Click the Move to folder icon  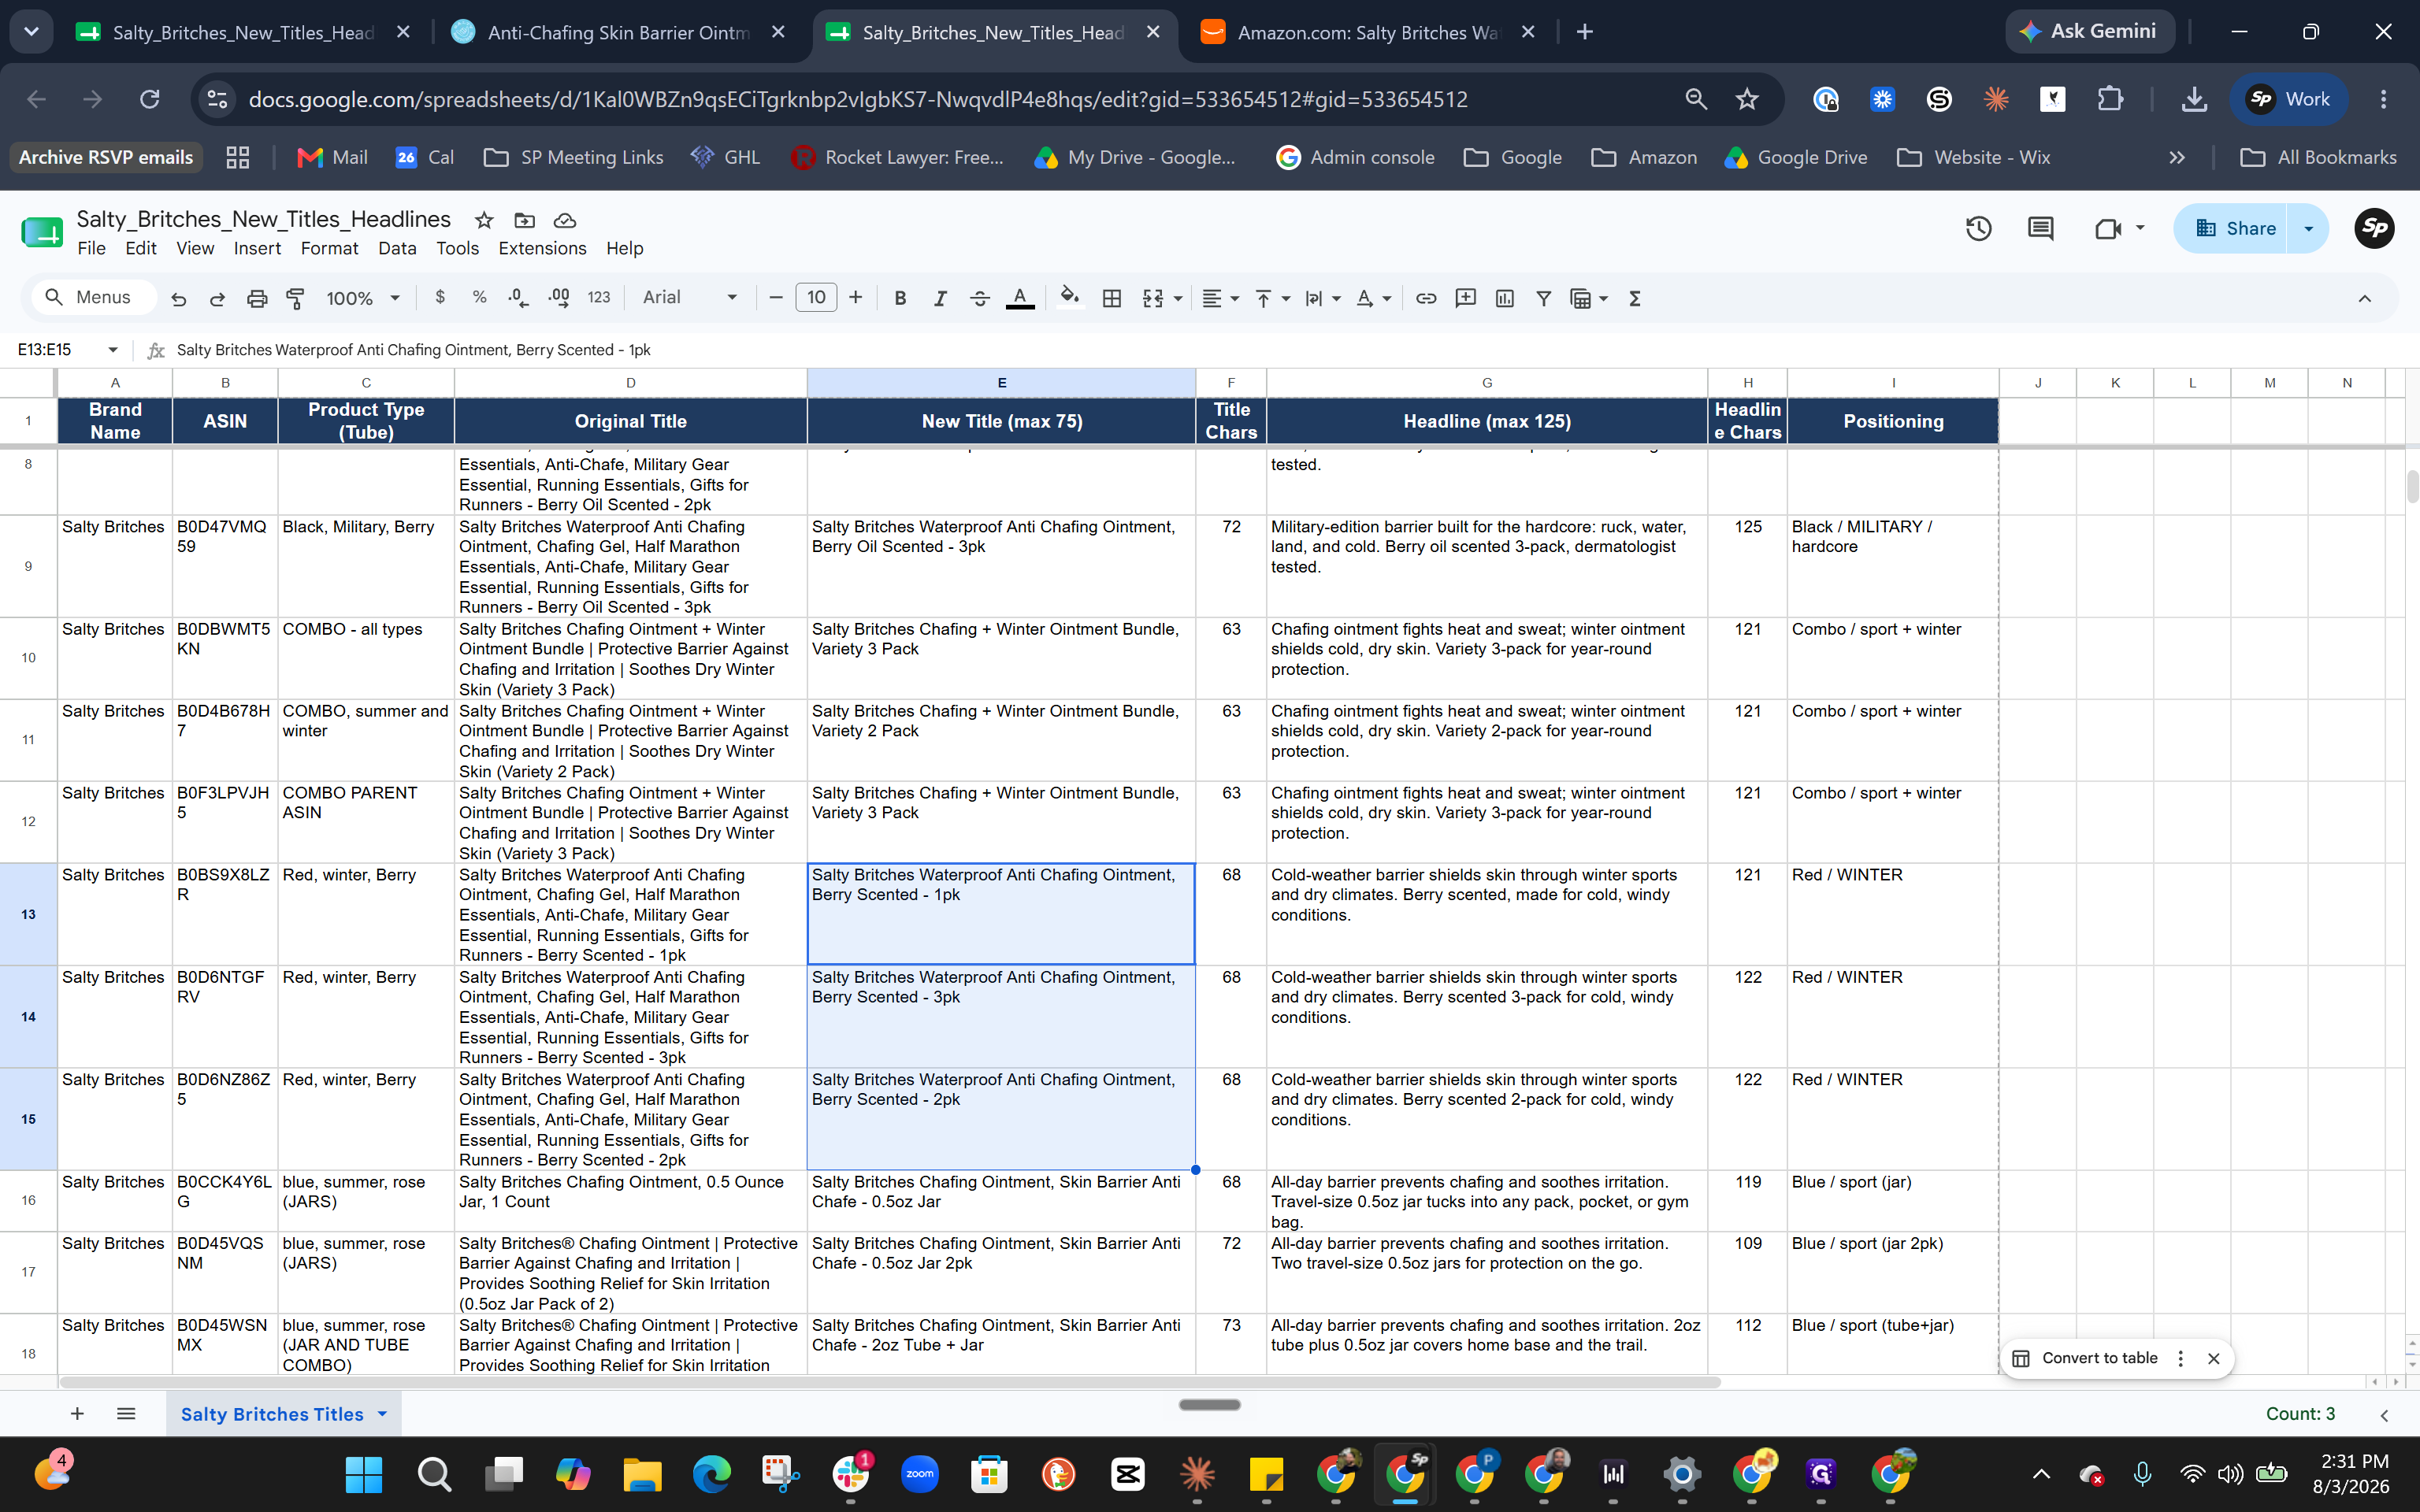click(x=524, y=220)
